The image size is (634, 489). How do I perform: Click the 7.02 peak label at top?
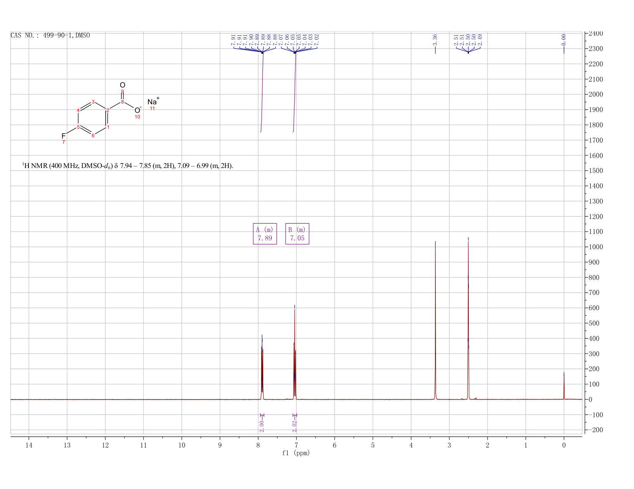coord(317,40)
